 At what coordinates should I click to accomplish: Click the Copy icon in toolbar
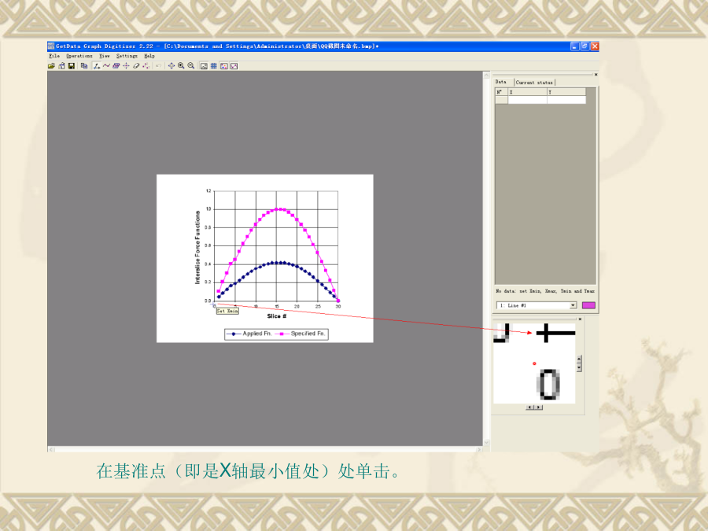(83, 66)
